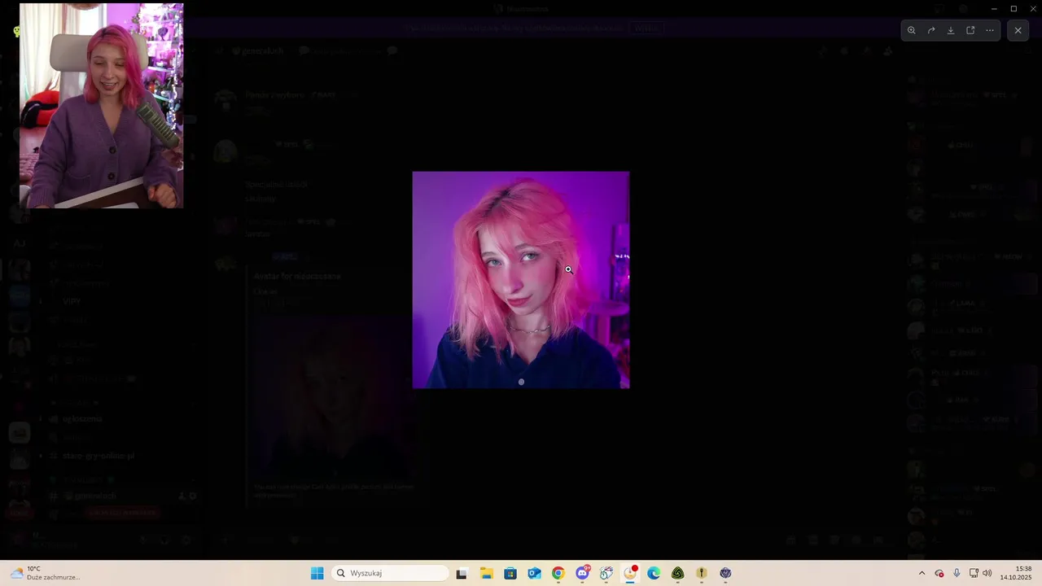The height and width of the screenshot is (586, 1042).
Task: Open the yellow circular app icon in taskbar
Action: click(x=702, y=573)
